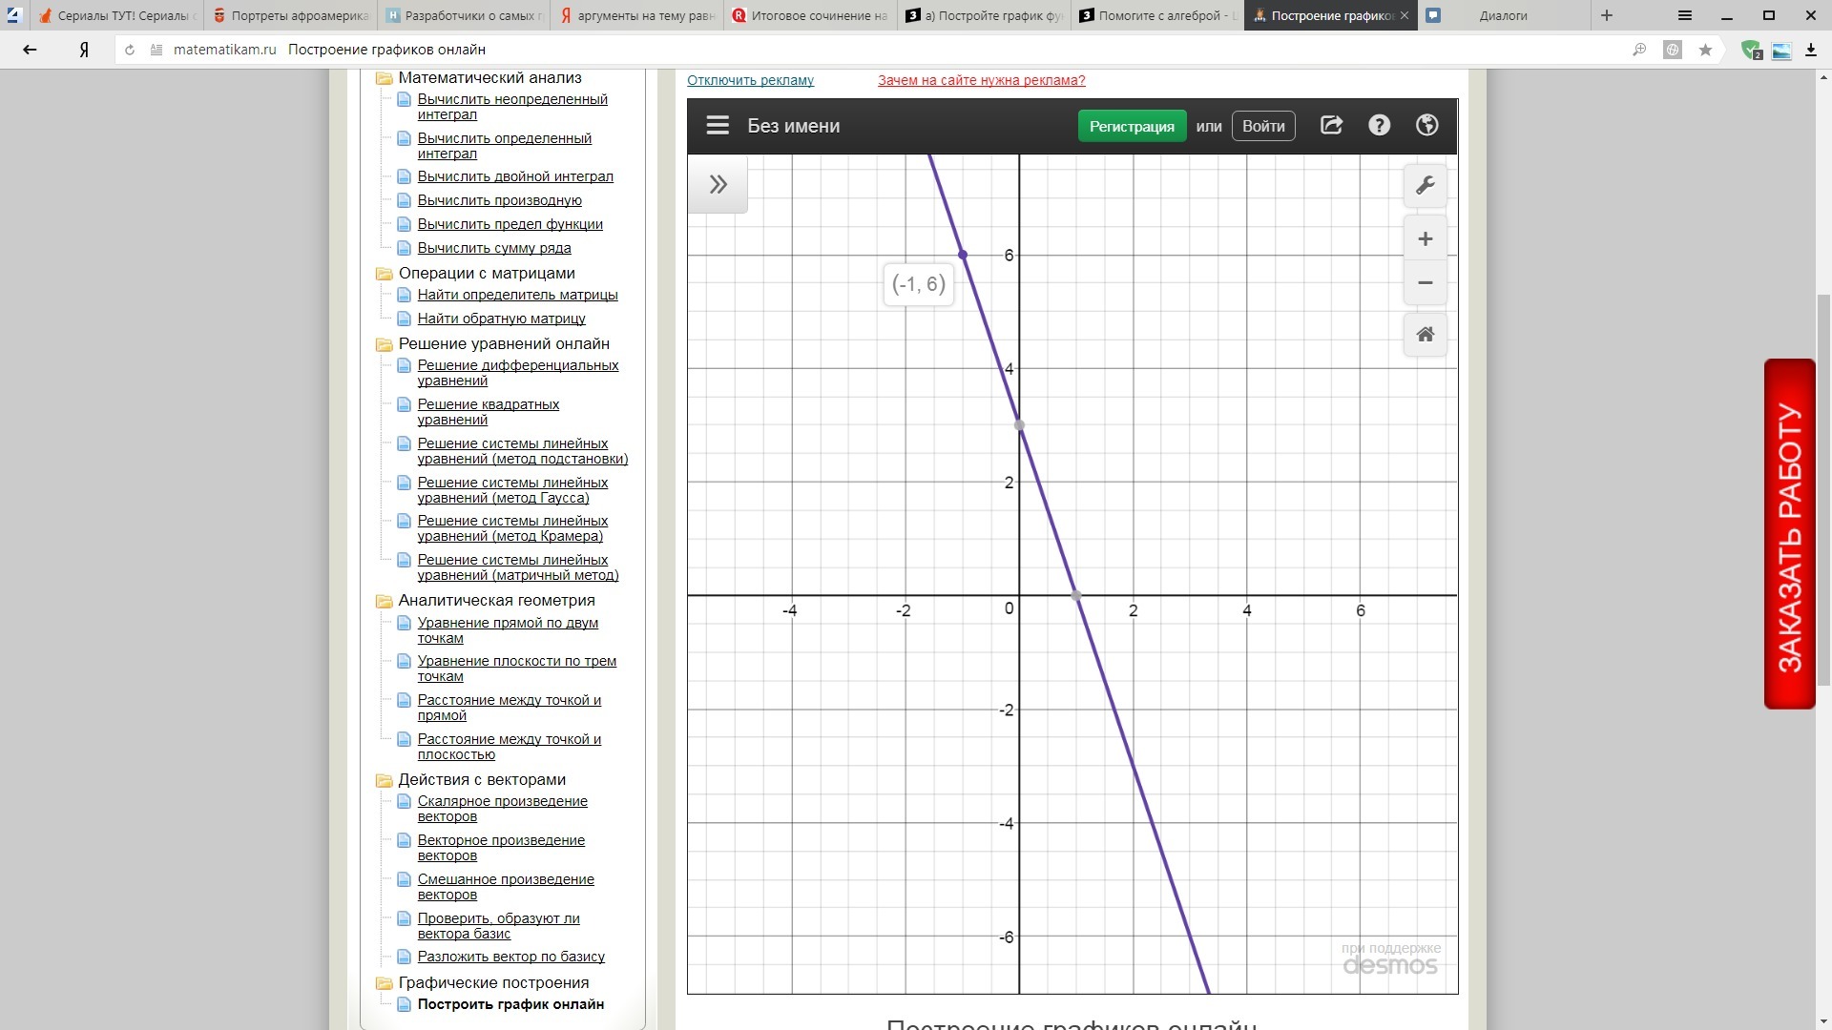Open the Отключить рекламу link
This screenshot has height=1030, width=1832.
point(750,80)
